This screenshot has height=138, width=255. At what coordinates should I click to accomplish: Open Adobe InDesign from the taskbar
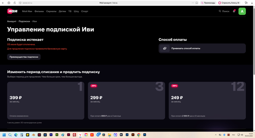tap(68, 135)
